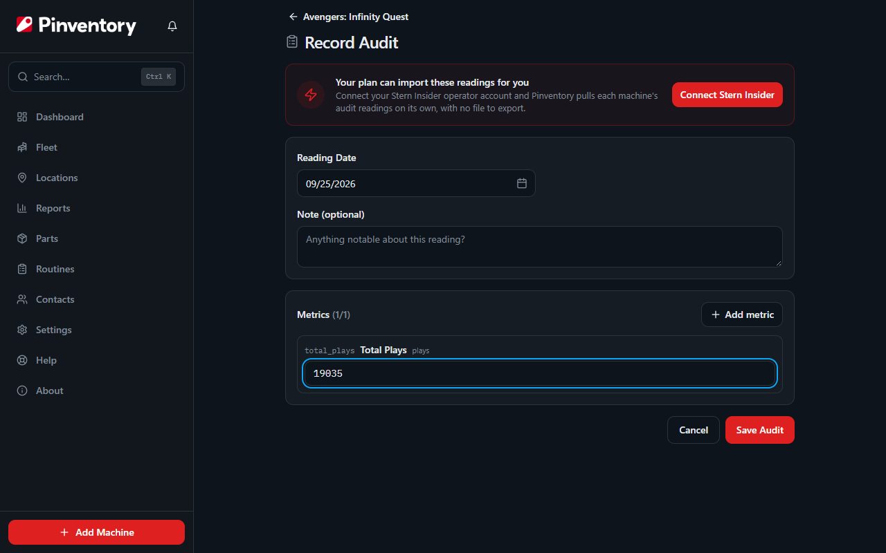Open notifications via the bell icon
Viewport: 886px width, 553px height.
click(x=172, y=26)
